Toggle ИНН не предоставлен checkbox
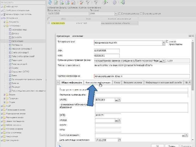This screenshot has width=196, height=147. [x=167, y=41]
